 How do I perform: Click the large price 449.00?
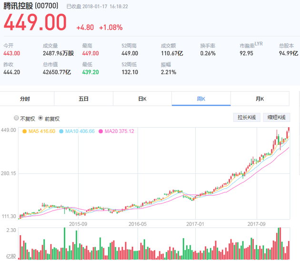pos(35,22)
